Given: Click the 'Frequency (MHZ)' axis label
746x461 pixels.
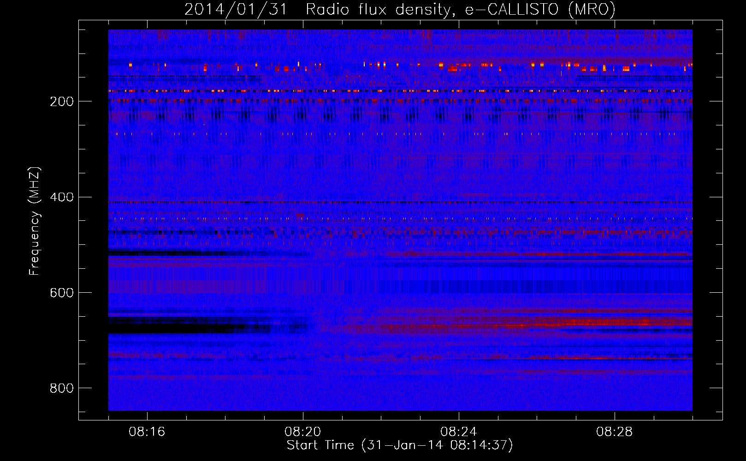Looking at the screenshot, I should click(35, 221).
